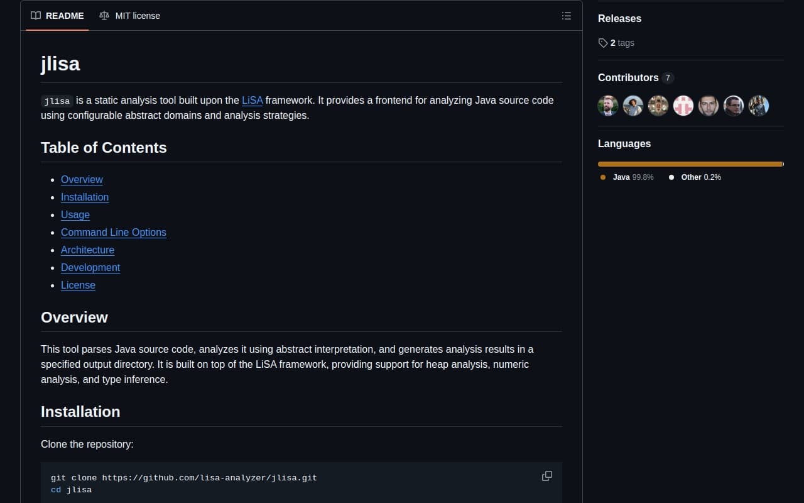
Task: Open the Installation section link
Action: click(x=85, y=197)
